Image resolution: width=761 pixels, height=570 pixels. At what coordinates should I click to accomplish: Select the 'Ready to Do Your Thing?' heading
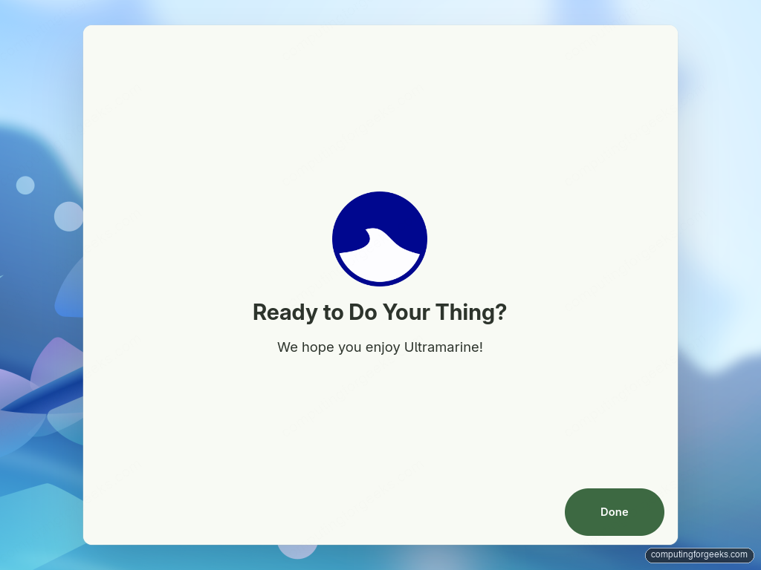[x=380, y=312]
